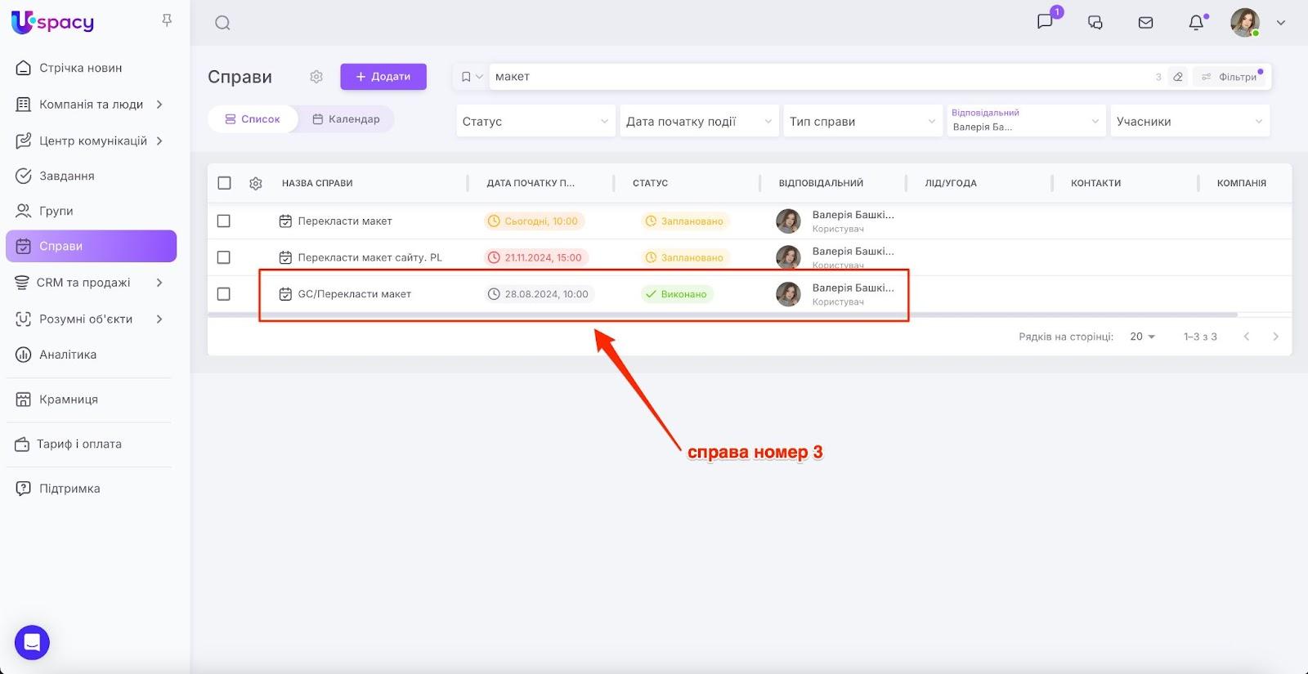Select the Перекласти макет row checkbox
Viewport: 1308px width, 674px height.
tap(224, 221)
